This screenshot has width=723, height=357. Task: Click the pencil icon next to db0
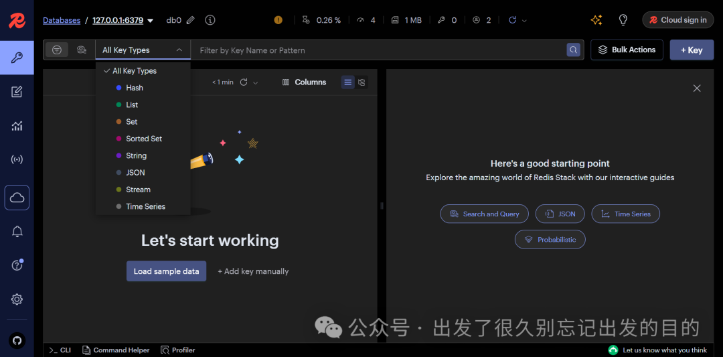click(190, 20)
